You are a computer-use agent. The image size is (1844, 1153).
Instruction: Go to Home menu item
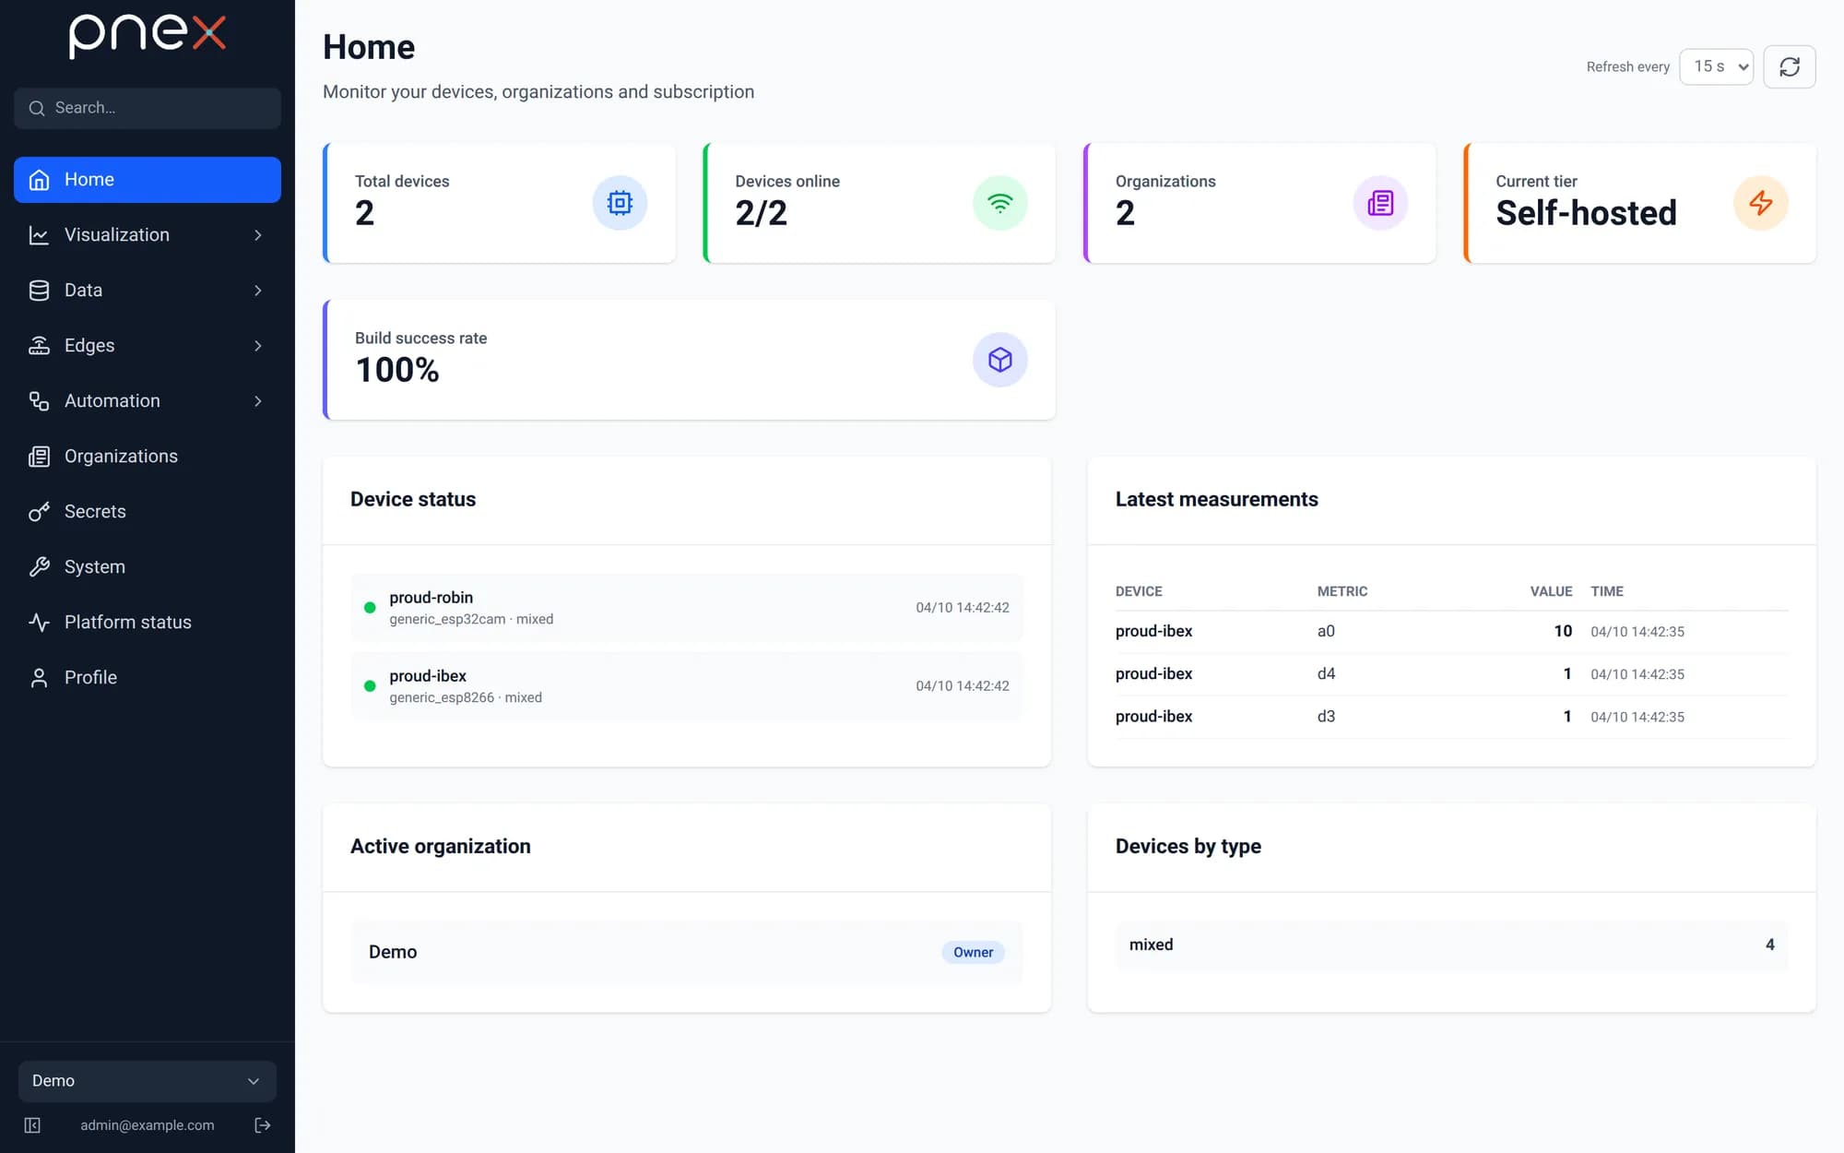[x=148, y=180]
